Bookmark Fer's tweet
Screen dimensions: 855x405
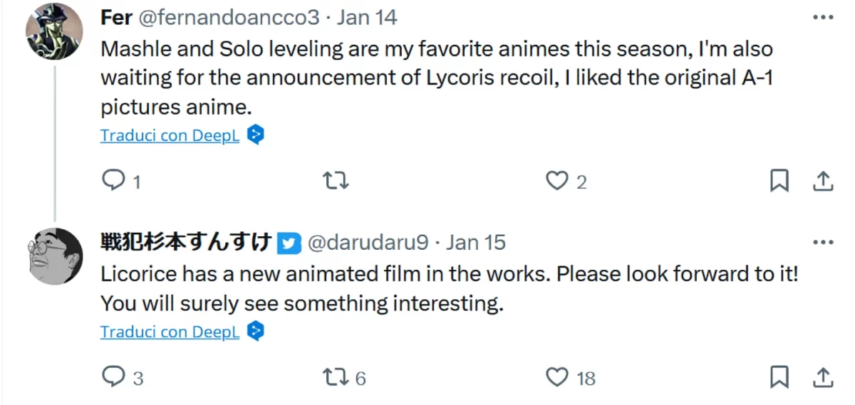tap(779, 182)
